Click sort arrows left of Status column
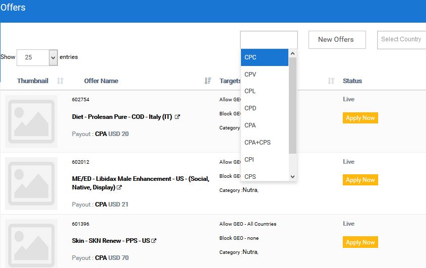Screen dimensions: 426x268 coord(331,81)
